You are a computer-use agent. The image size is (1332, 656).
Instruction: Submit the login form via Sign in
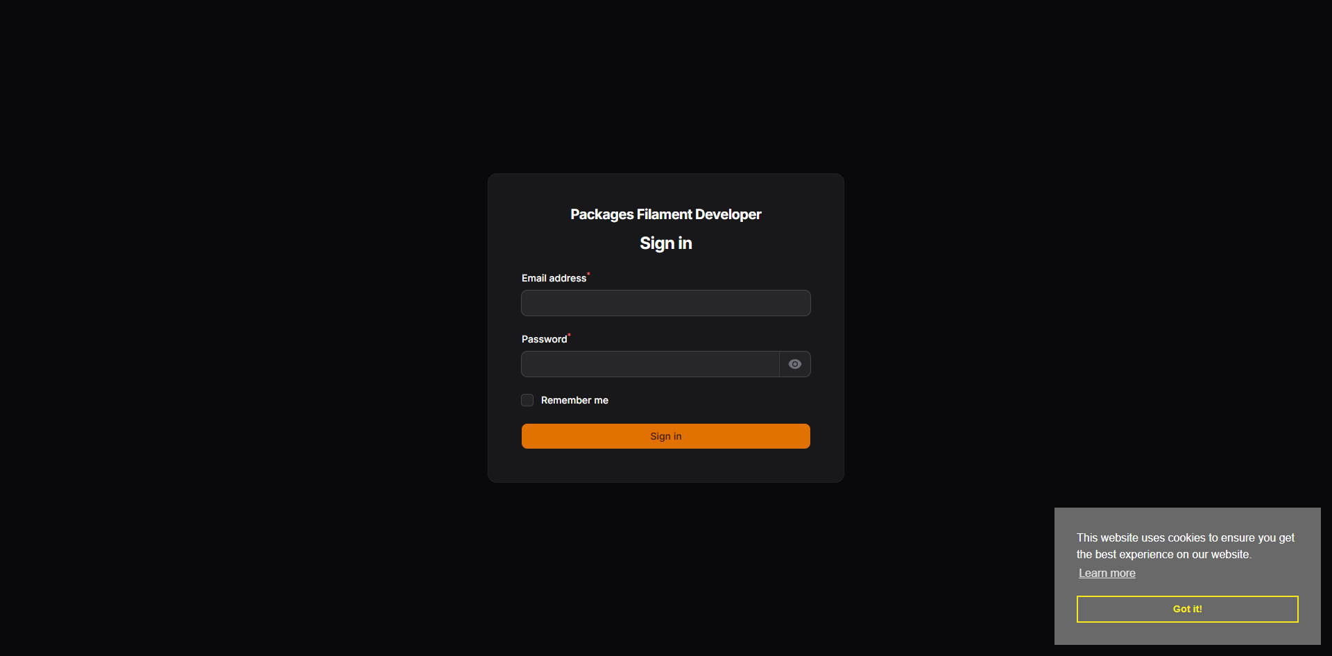pos(666,436)
